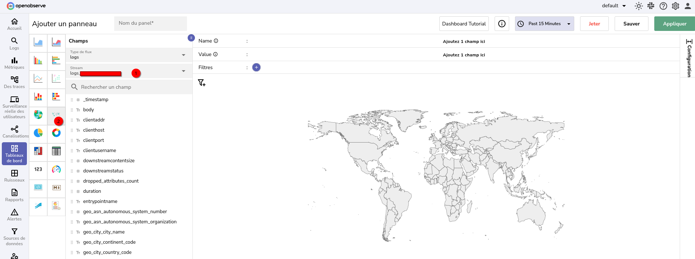Expand the Configuration side panel
This screenshot has width=695, height=259.
point(689,57)
